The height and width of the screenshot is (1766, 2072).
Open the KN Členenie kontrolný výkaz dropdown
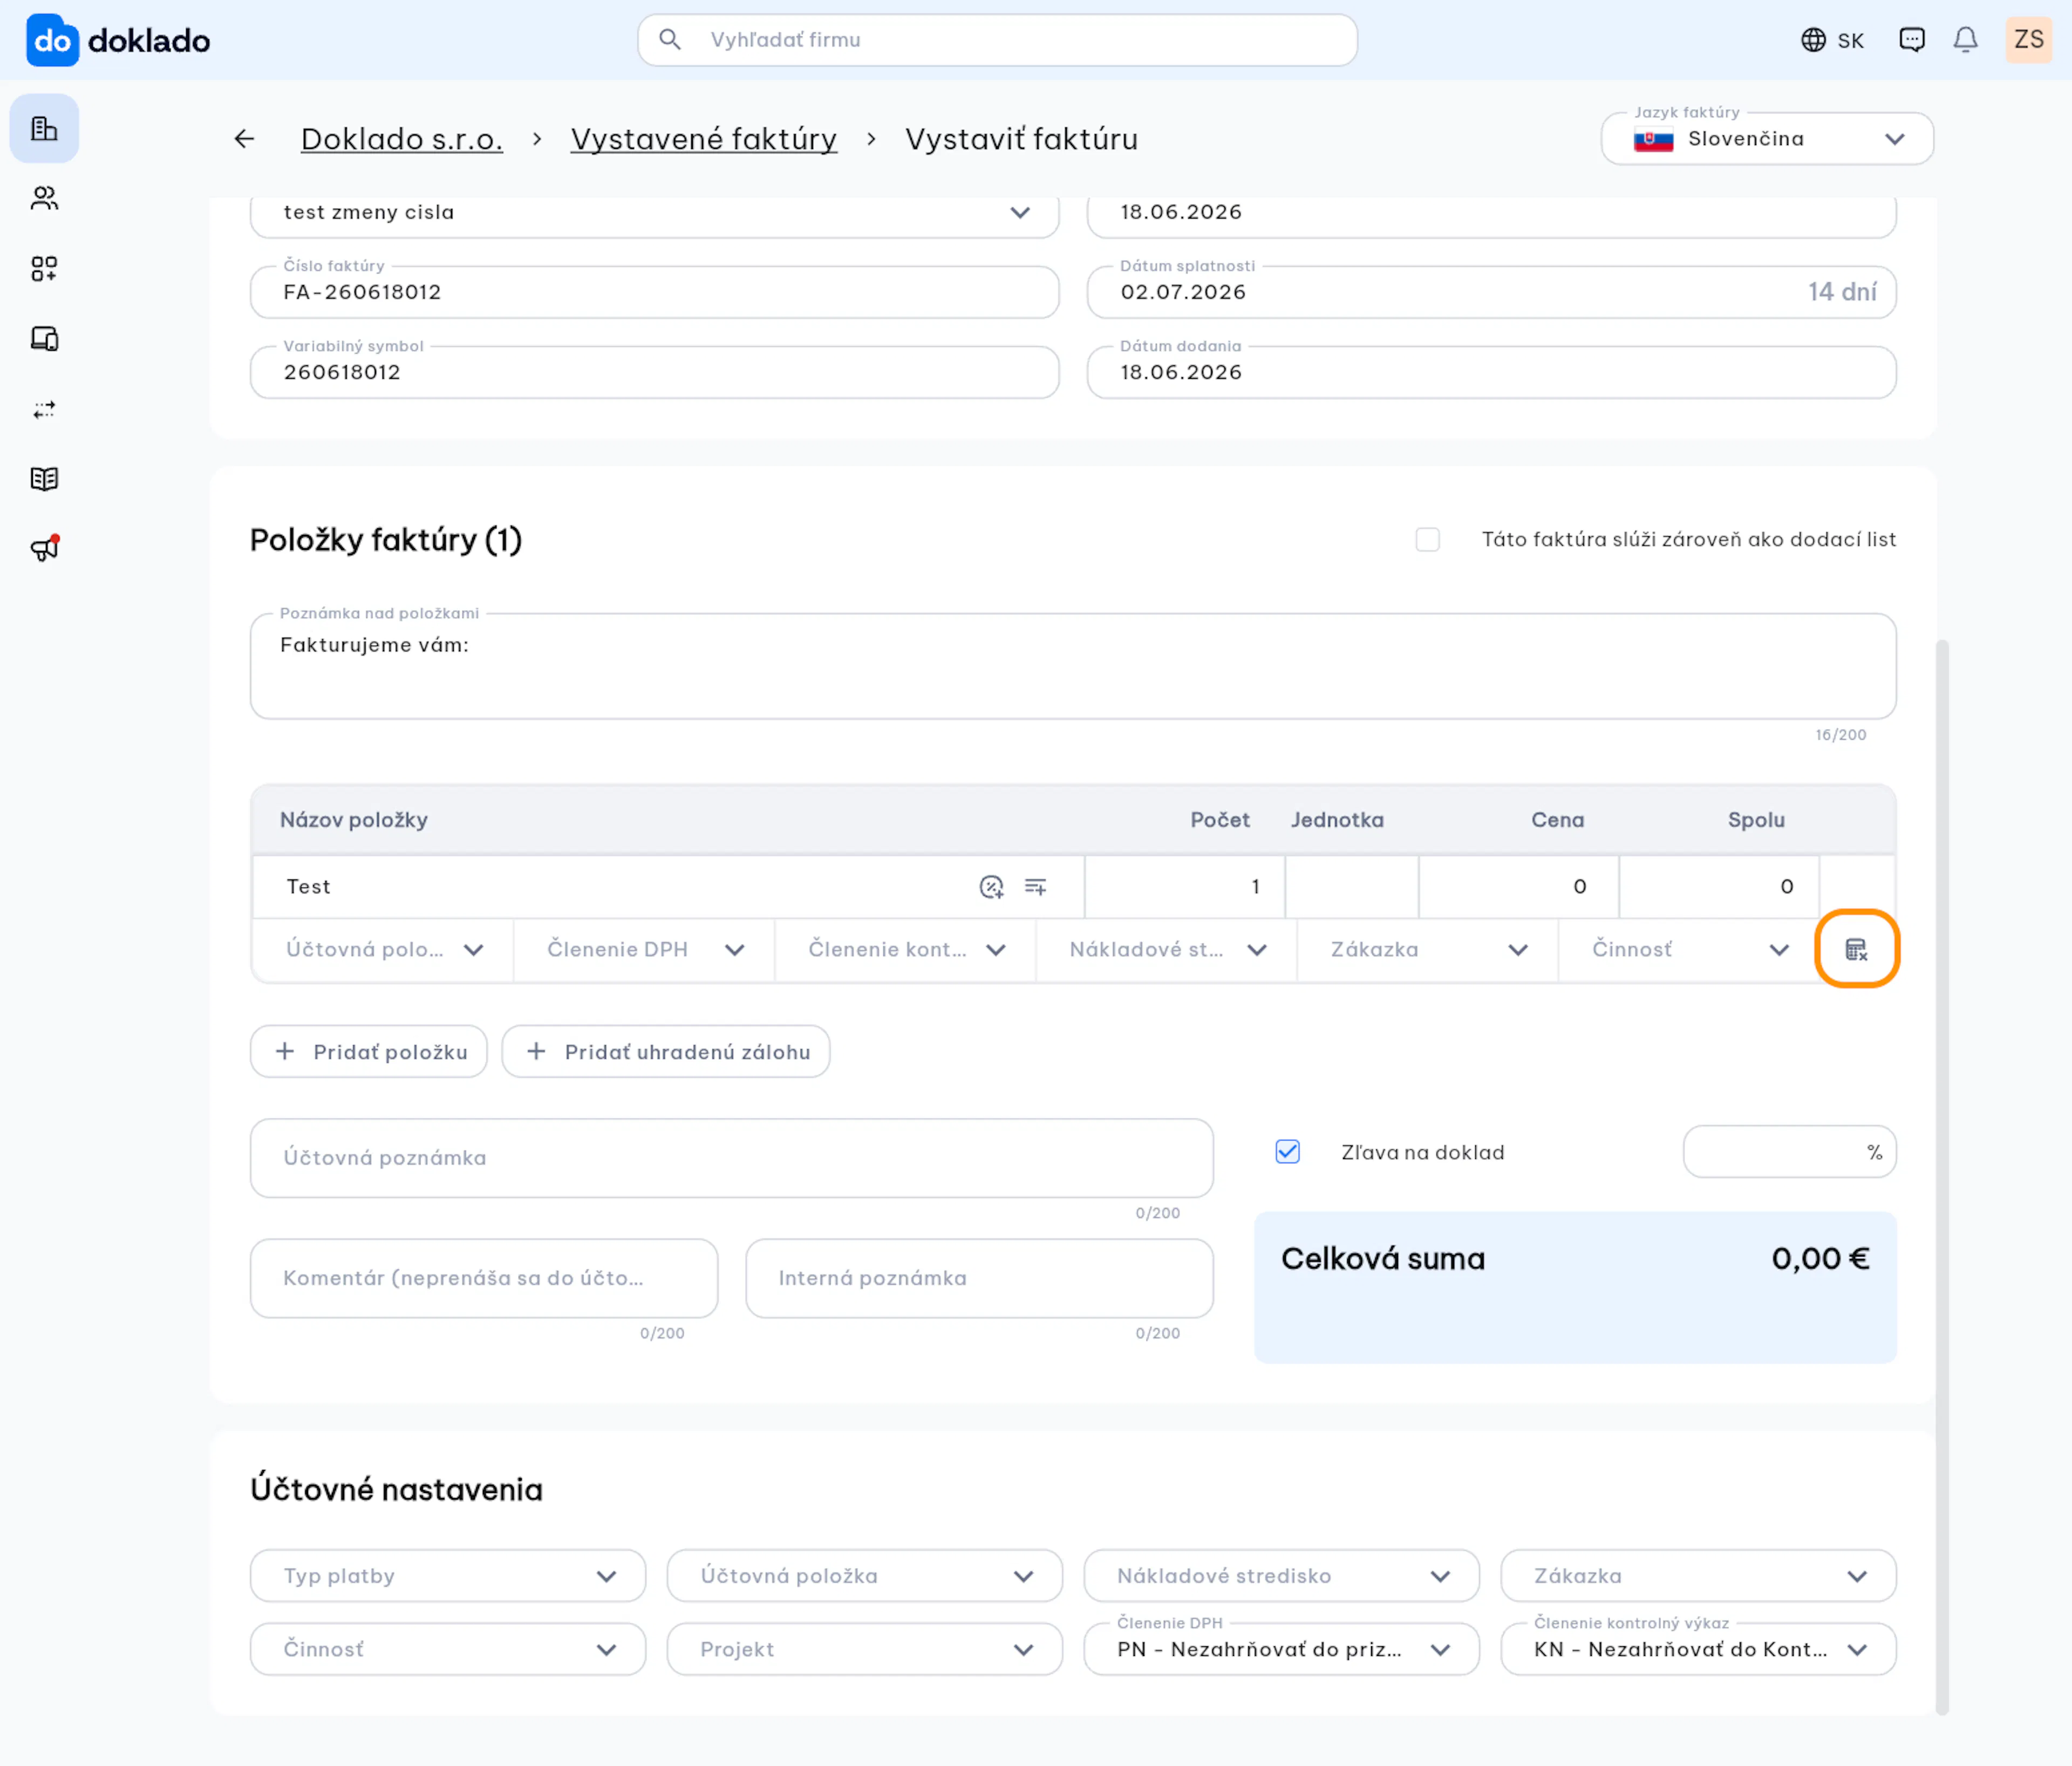(x=1698, y=1649)
